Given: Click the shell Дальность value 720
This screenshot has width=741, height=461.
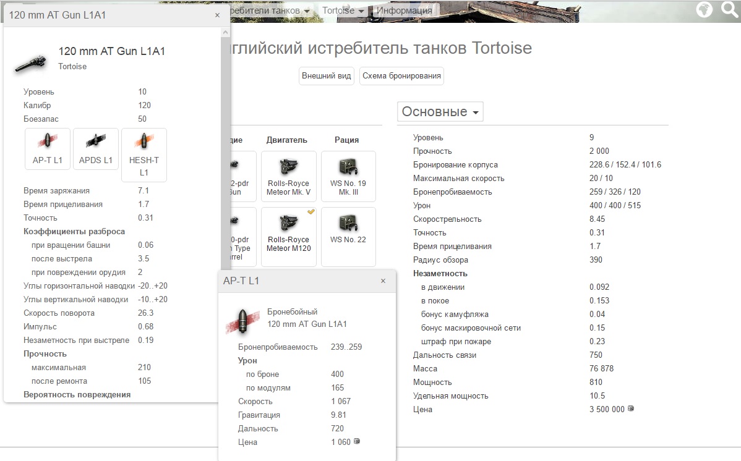Looking at the screenshot, I should click(338, 428).
